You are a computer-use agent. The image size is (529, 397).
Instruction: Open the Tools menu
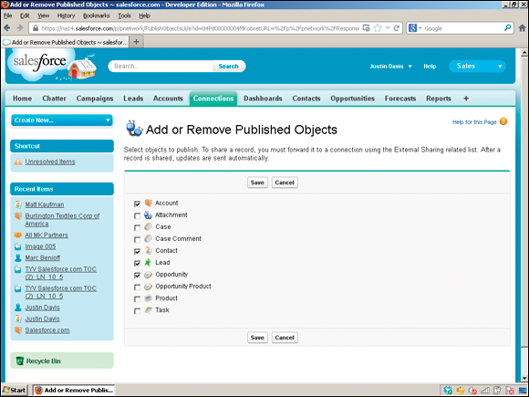click(x=124, y=16)
